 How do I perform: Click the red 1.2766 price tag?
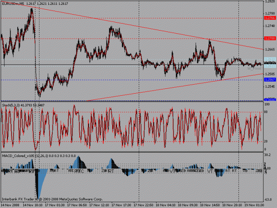coord(270,18)
